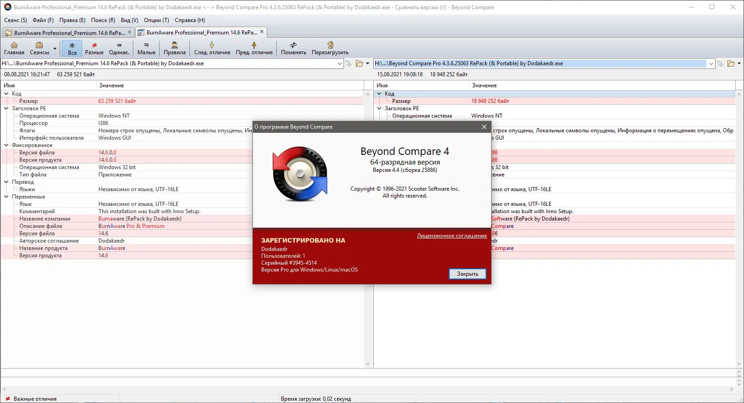Expand the Сеансы dropdown arrow
This screenshot has width=744, height=403.
point(55,48)
